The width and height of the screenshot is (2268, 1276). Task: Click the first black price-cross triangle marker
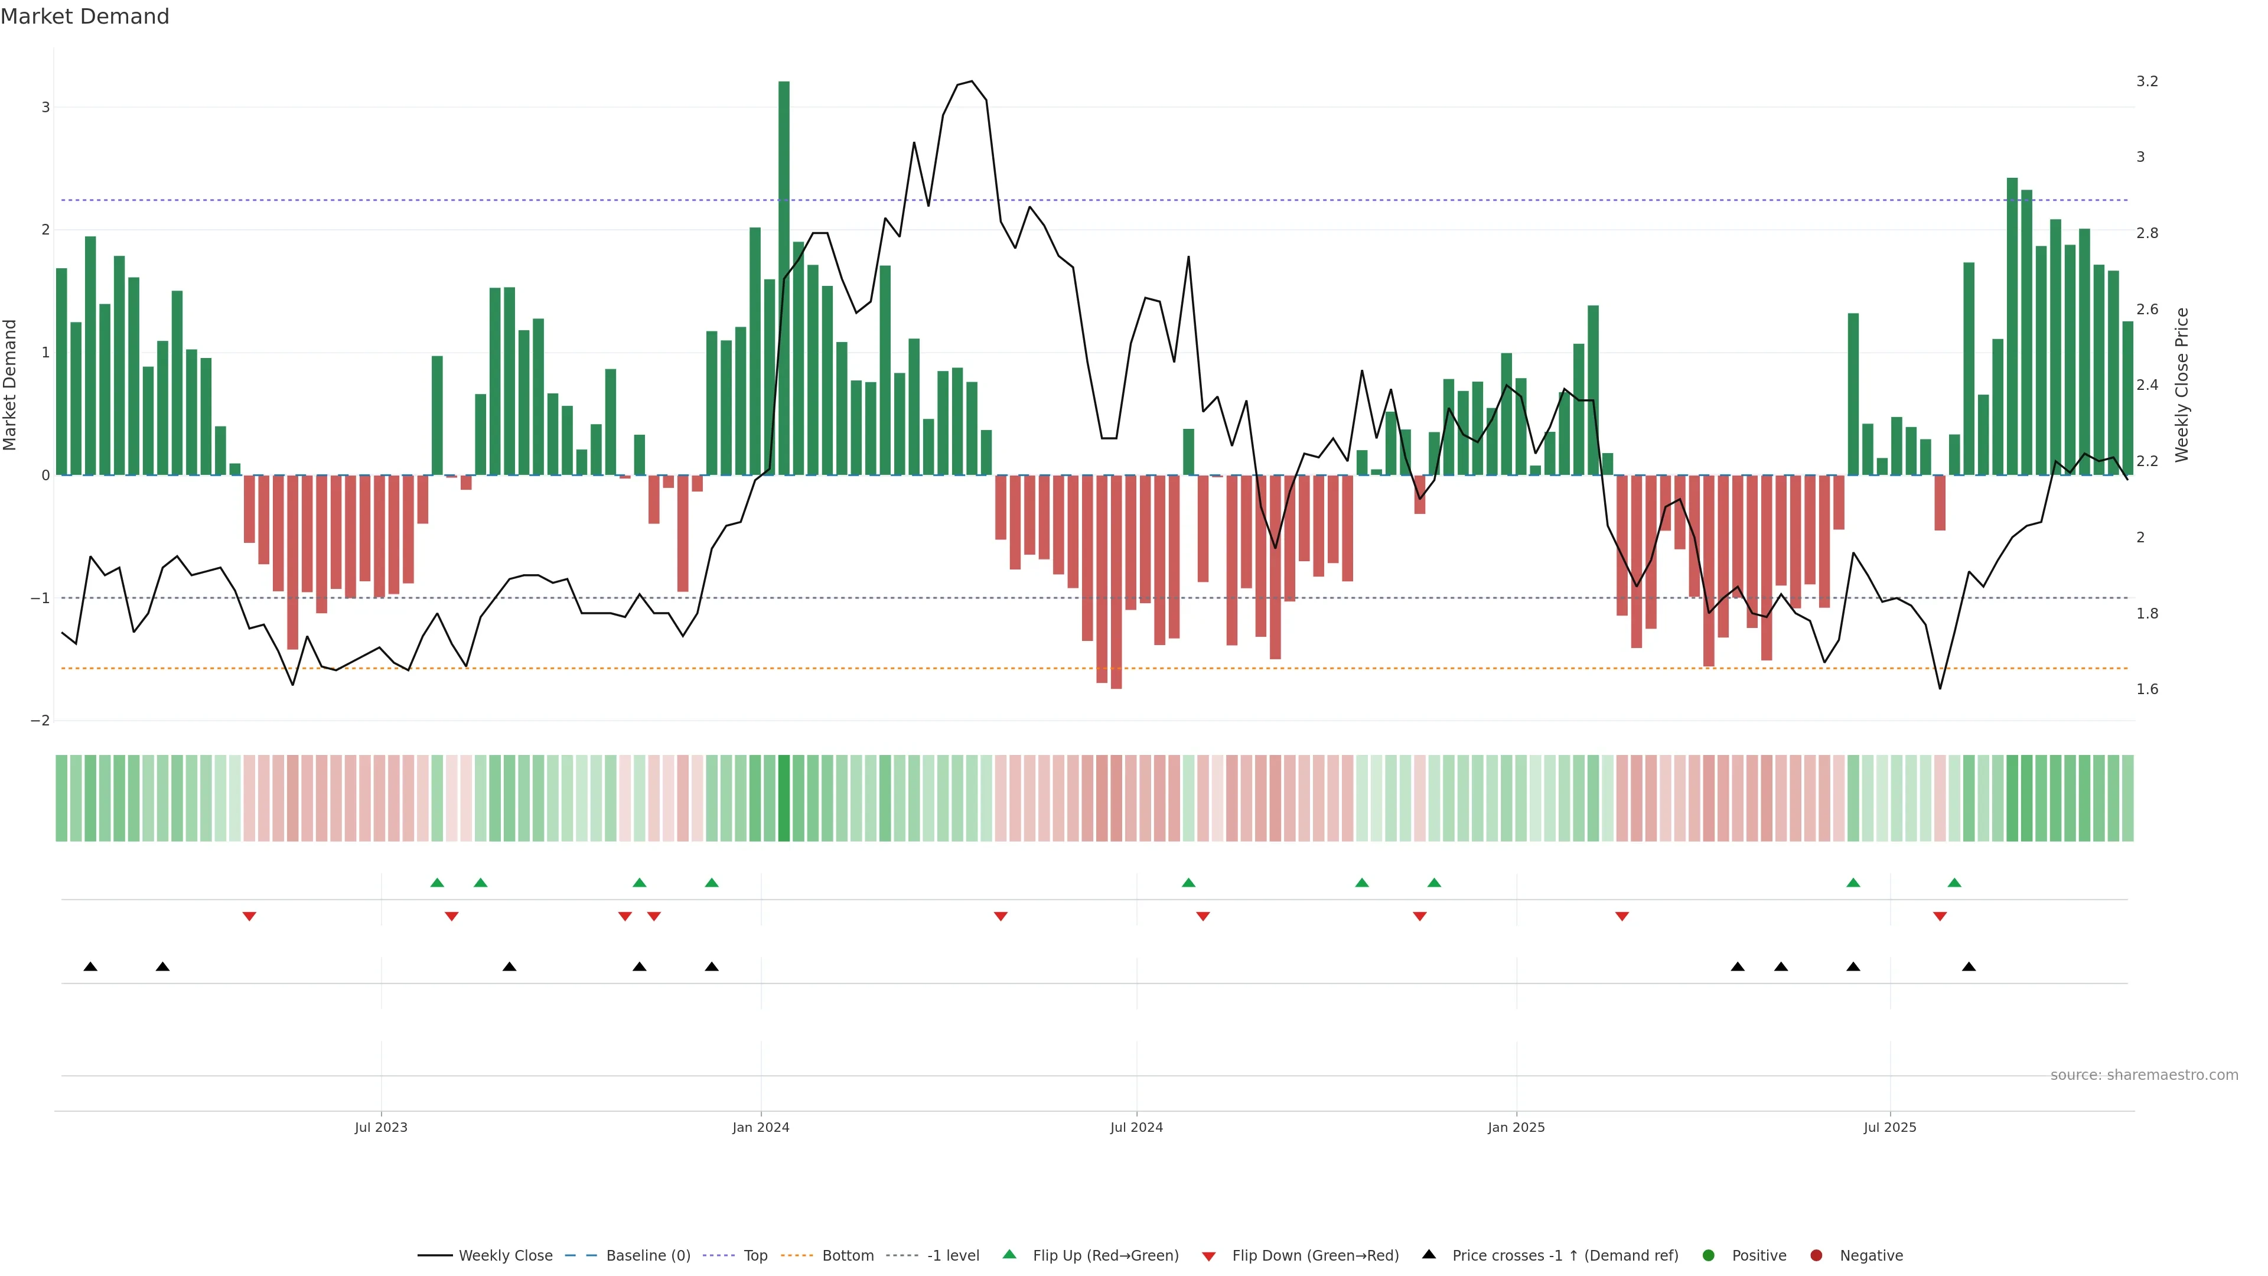pyautogui.click(x=90, y=967)
